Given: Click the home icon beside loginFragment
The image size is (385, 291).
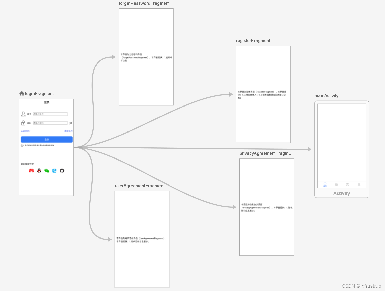Looking at the screenshot, I should [x=22, y=93].
